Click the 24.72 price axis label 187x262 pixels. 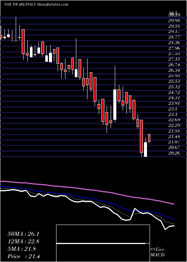pyautogui.click(x=174, y=92)
